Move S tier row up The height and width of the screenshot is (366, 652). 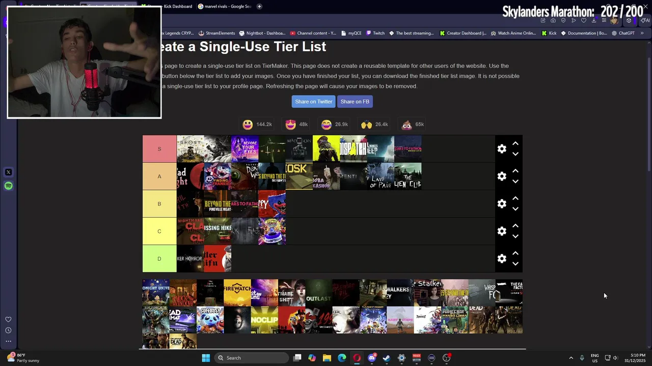coord(515,143)
